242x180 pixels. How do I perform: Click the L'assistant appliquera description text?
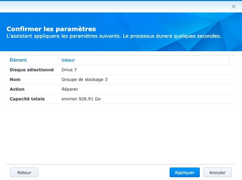(114, 36)
